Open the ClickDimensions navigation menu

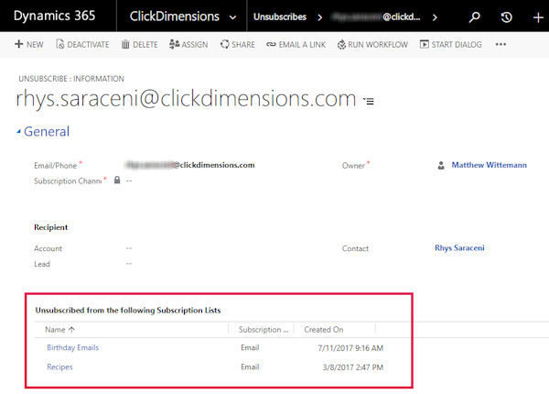[175, 16]
